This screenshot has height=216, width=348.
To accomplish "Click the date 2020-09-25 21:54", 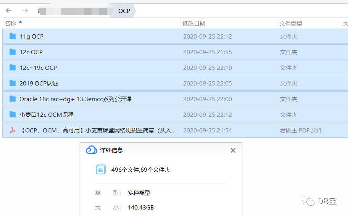I will tap(208, 130).
